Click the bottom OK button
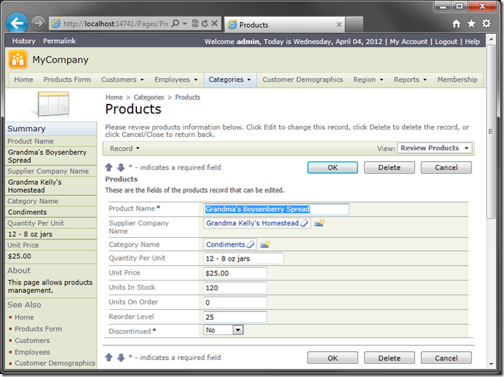 point(332,358)
